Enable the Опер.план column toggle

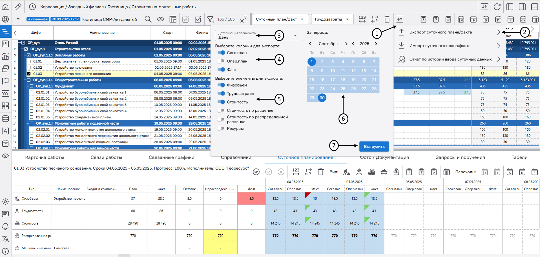tap(221, 61)
